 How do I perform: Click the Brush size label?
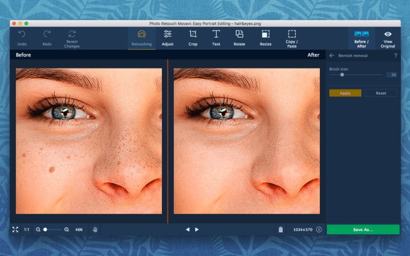pyautogui.click(x=339, y=69)
